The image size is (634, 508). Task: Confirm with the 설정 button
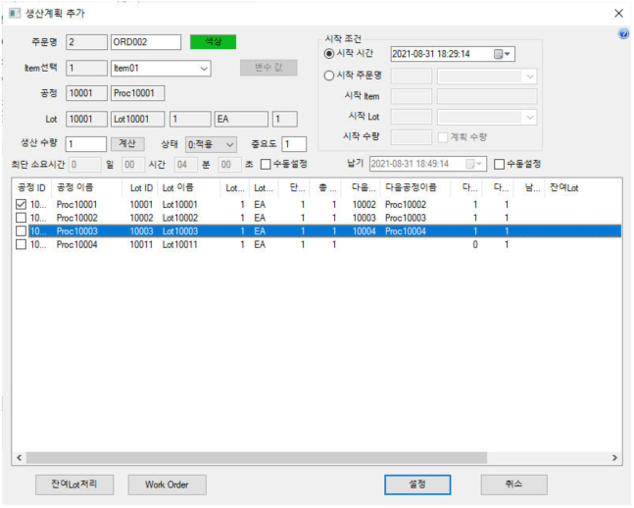416,484
